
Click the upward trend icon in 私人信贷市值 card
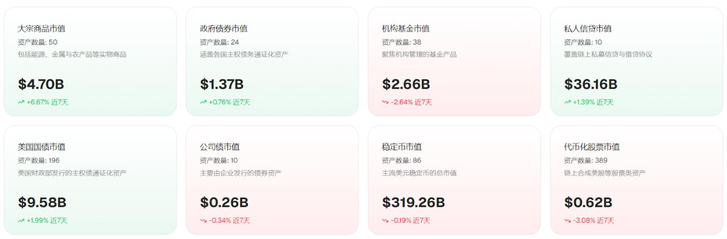click(x=568, y=102)
